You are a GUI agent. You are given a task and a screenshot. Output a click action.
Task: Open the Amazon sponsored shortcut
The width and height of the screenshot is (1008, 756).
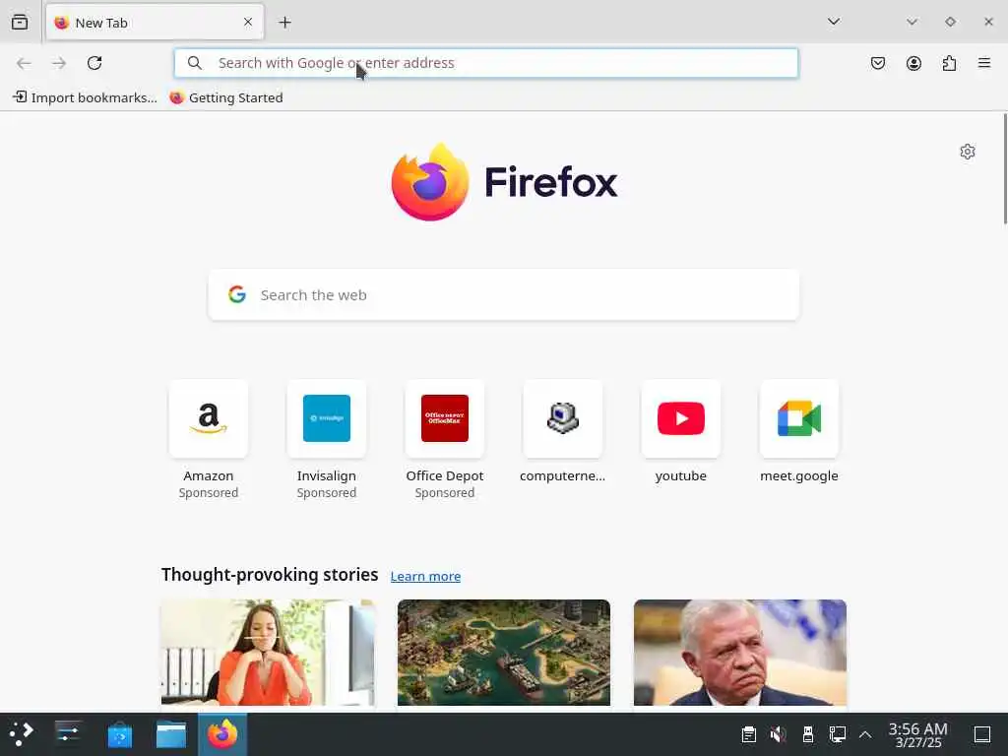(x=209, y=440)
